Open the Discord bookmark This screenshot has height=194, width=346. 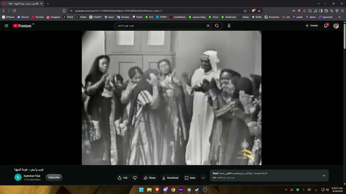pyautogui.click(x=23, y=17)
